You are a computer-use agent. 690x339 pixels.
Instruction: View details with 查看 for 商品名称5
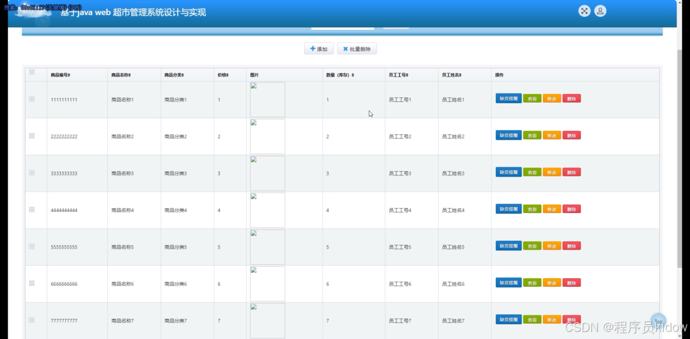(532, 246)
